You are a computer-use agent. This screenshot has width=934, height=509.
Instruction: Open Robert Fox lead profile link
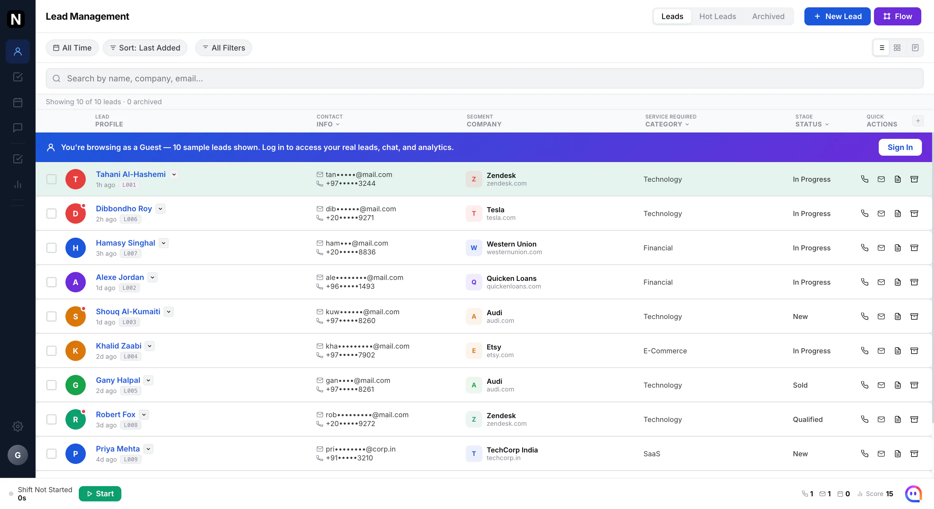click(115, 414)
